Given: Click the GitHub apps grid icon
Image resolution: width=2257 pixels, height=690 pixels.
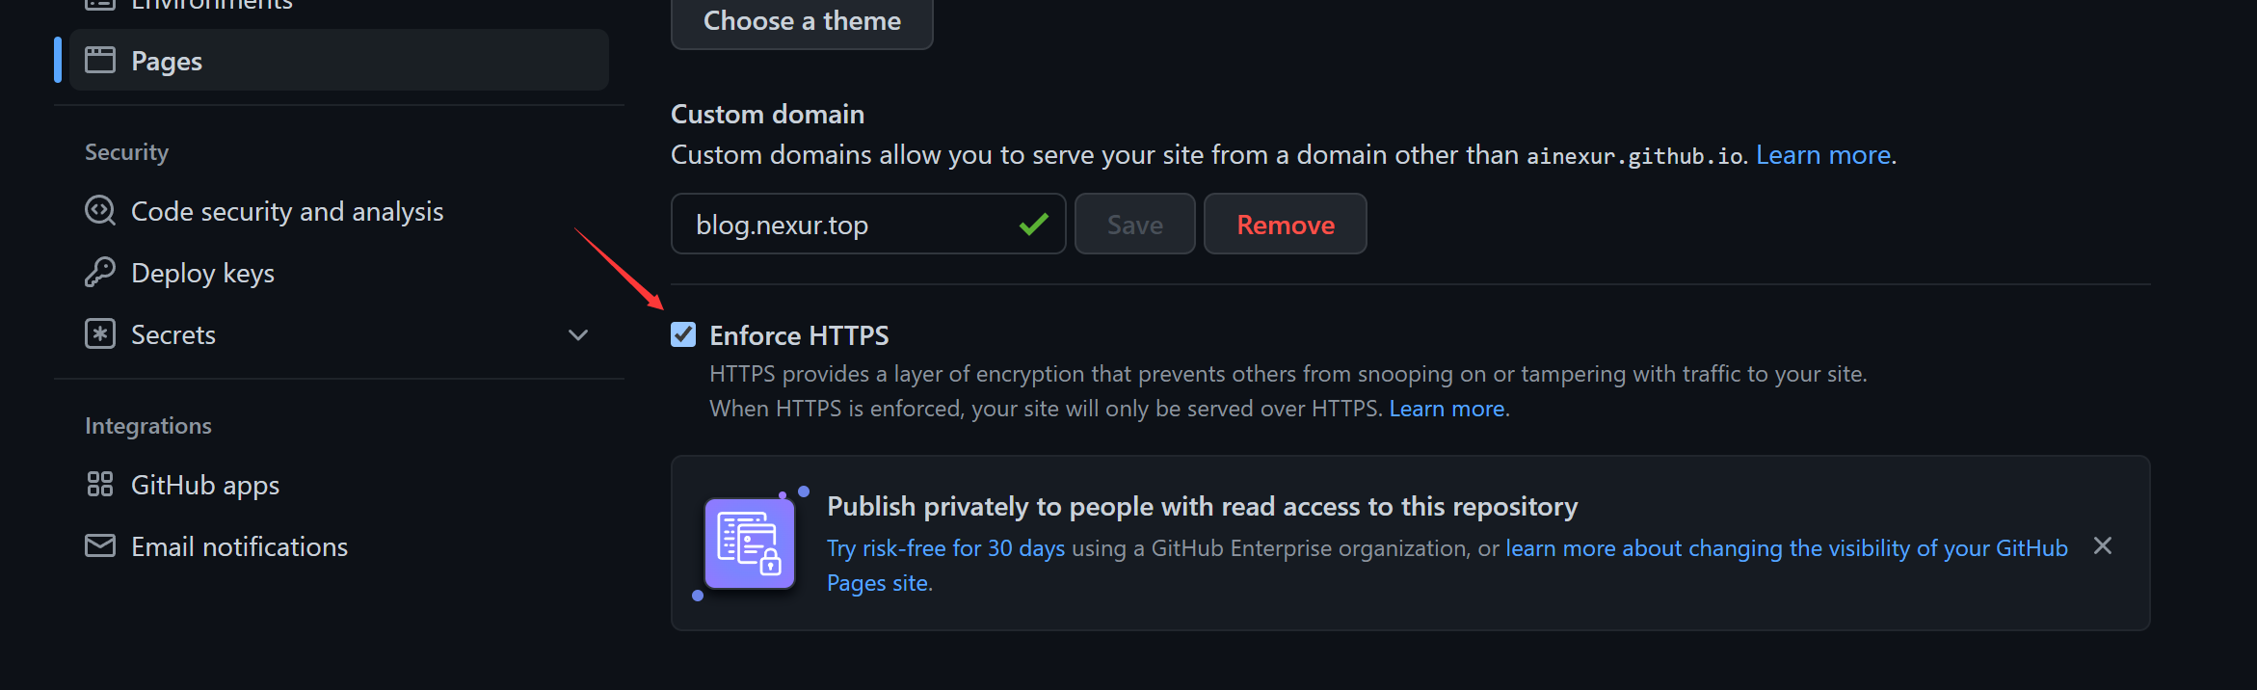Looking at the screenshot, I should 100,484.
